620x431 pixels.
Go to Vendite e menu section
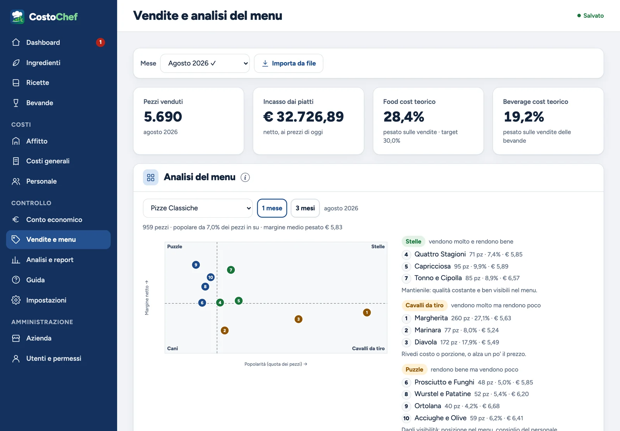59,240
